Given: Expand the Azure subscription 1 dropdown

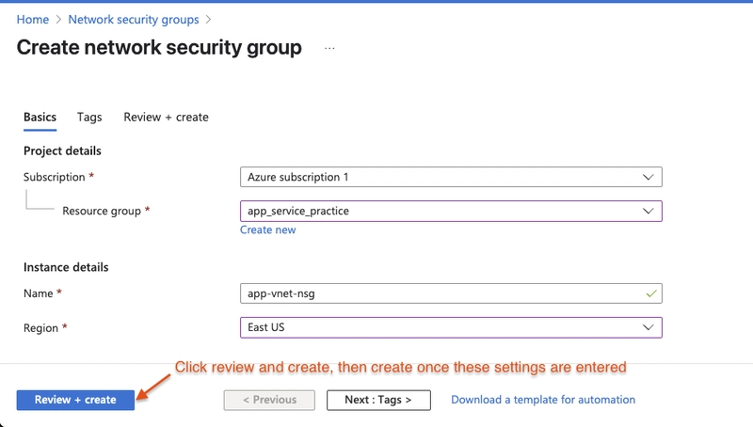Looking at the screenshot, I should coord(451,177).
